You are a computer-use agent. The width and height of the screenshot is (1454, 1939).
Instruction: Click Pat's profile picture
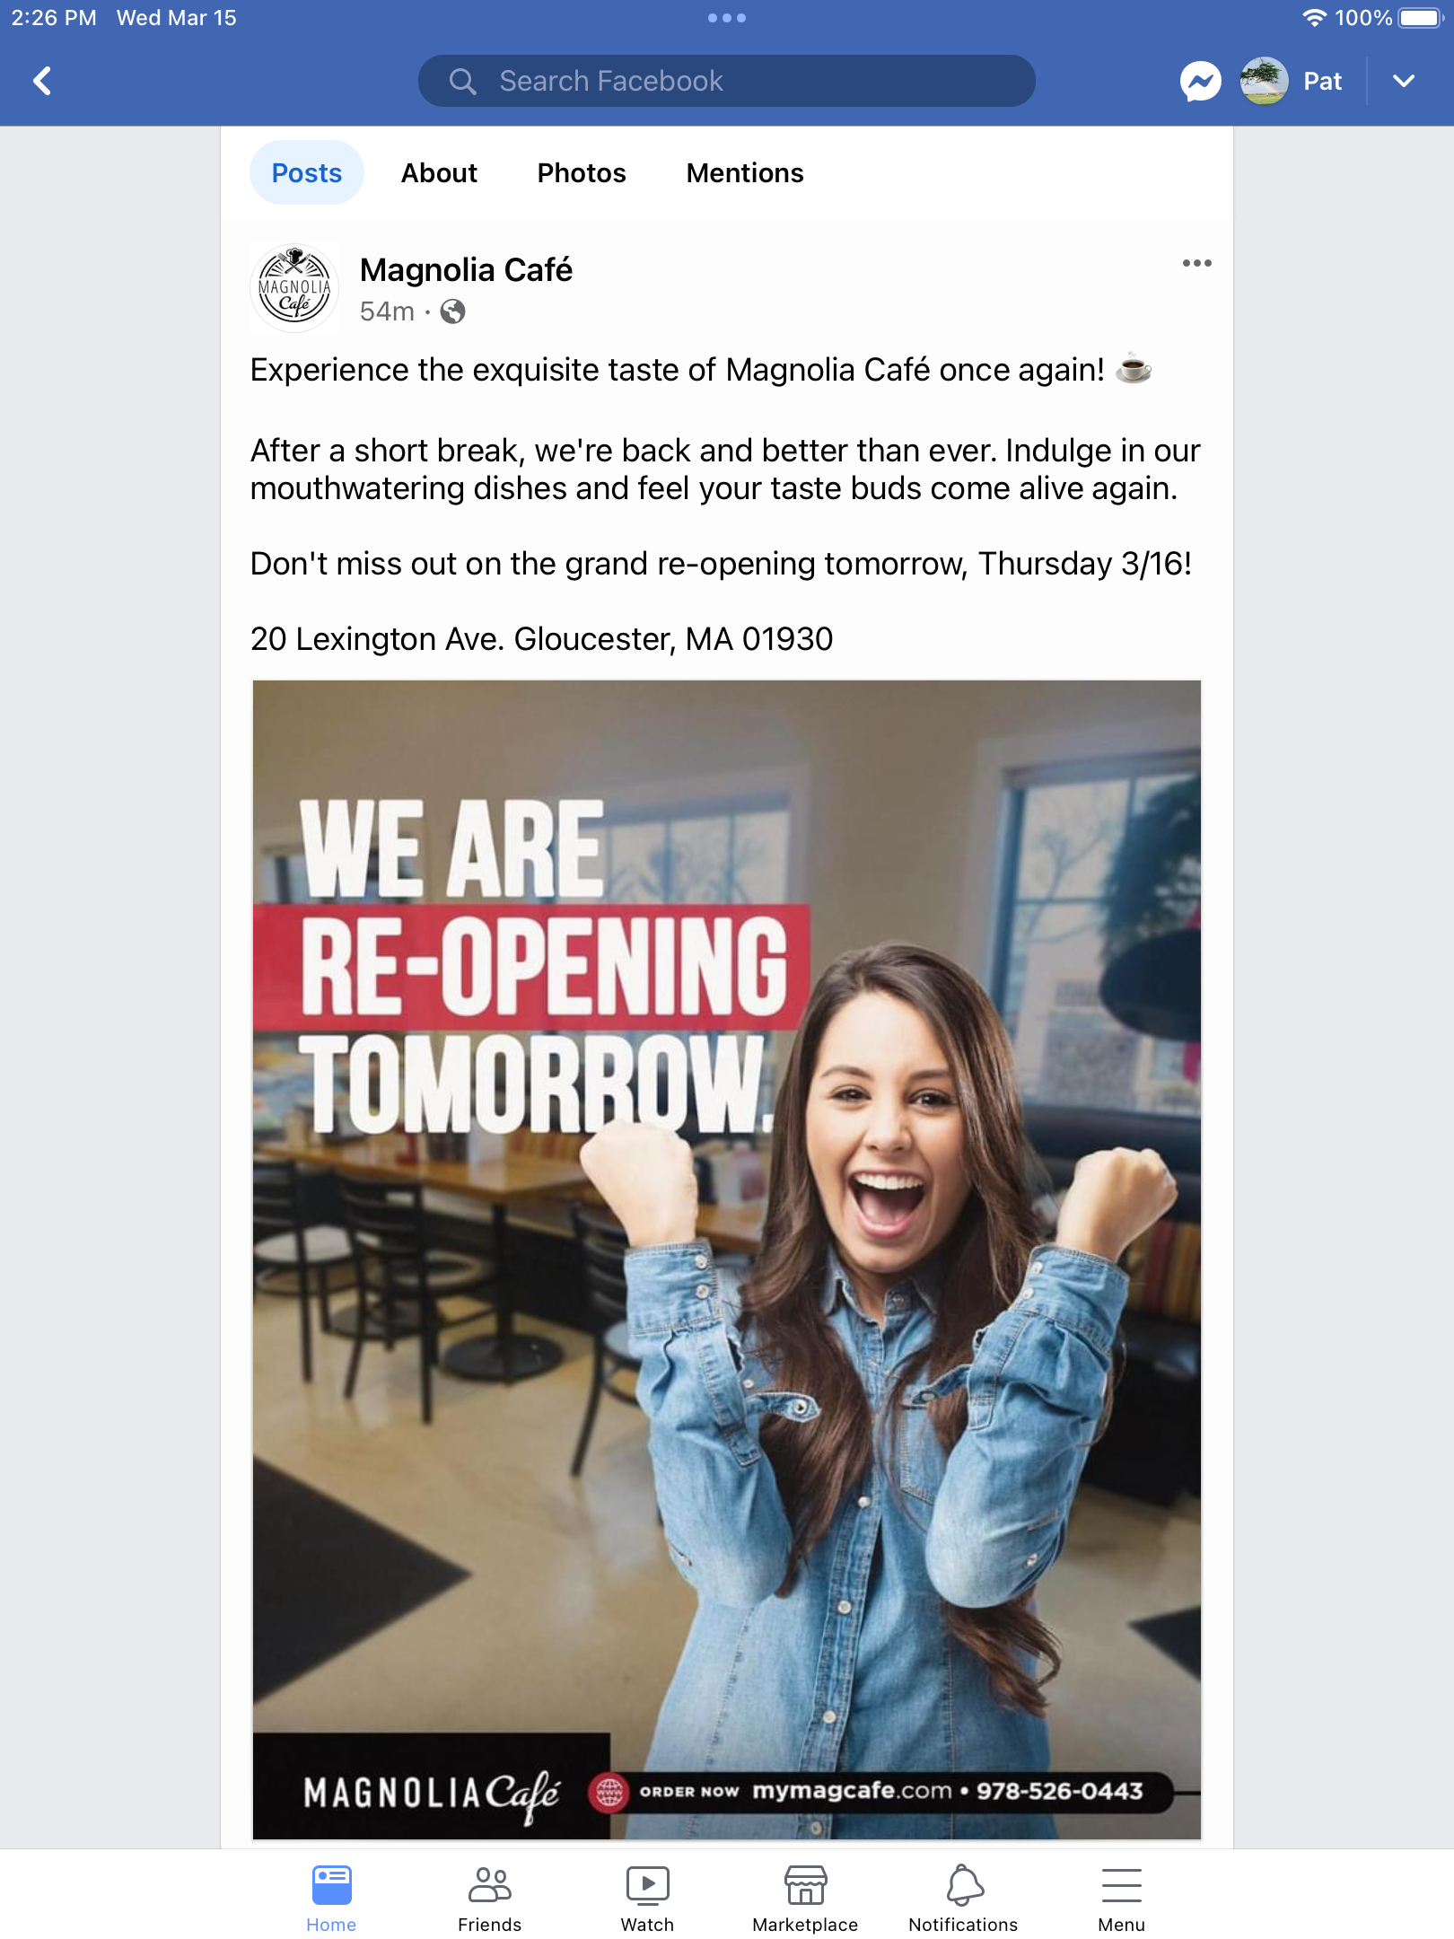[x=1264, y=82]
